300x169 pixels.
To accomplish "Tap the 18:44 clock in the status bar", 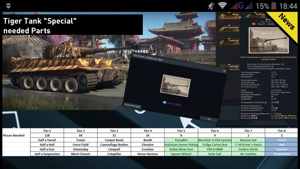I will pos(288,6).
